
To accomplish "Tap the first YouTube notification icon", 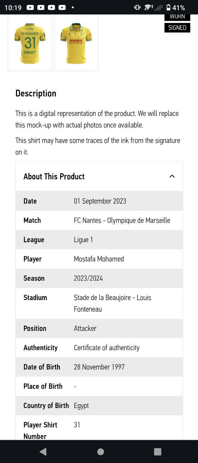I will point(30,8).
